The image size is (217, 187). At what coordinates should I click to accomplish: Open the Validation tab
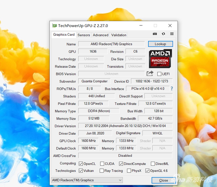pos(119,35)
